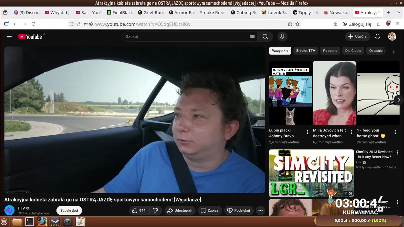
Task: Click the Udostępnij share button
Action: point(179,210)
